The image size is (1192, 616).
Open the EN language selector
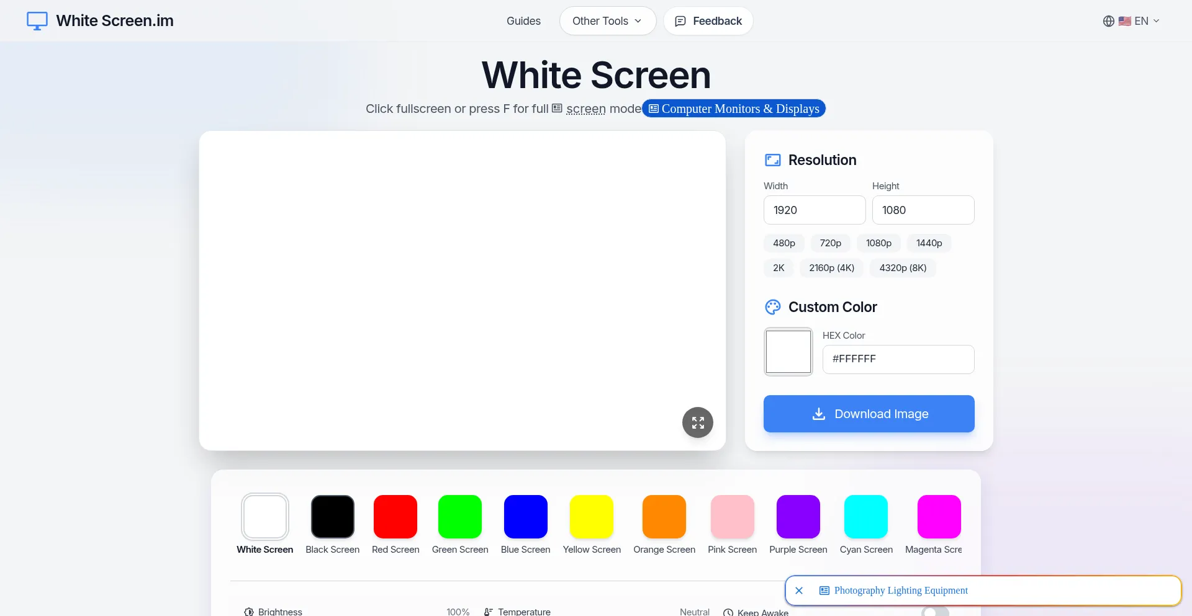pyautogui.click(x=1131, y=21)
